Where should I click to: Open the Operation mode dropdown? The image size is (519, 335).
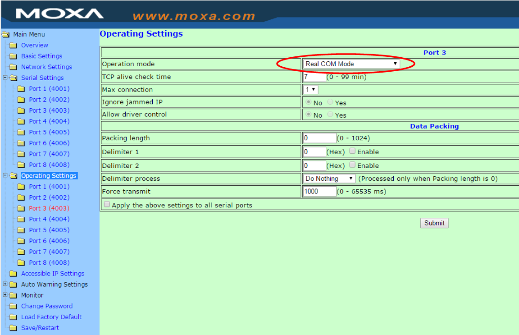point(351,64)
